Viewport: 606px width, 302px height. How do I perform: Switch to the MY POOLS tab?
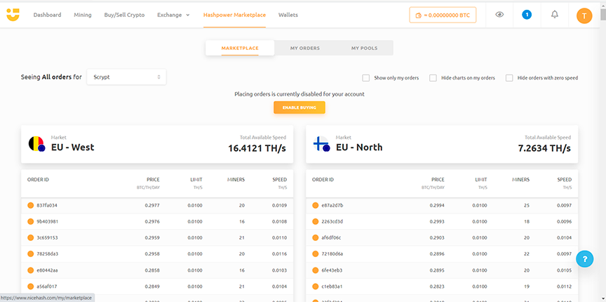(364, 48)
